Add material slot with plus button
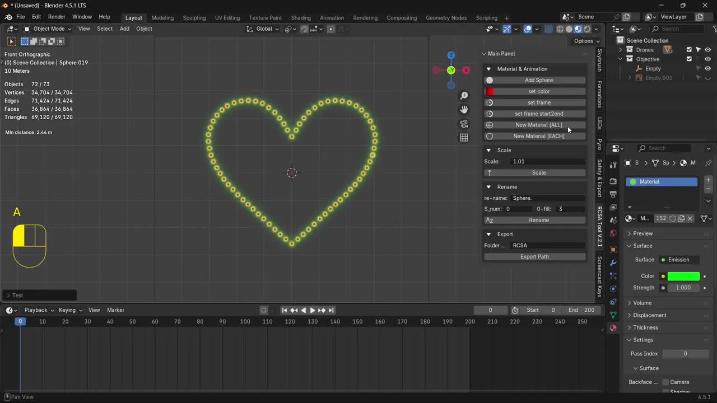717x403 pixels. coord(708,180)
